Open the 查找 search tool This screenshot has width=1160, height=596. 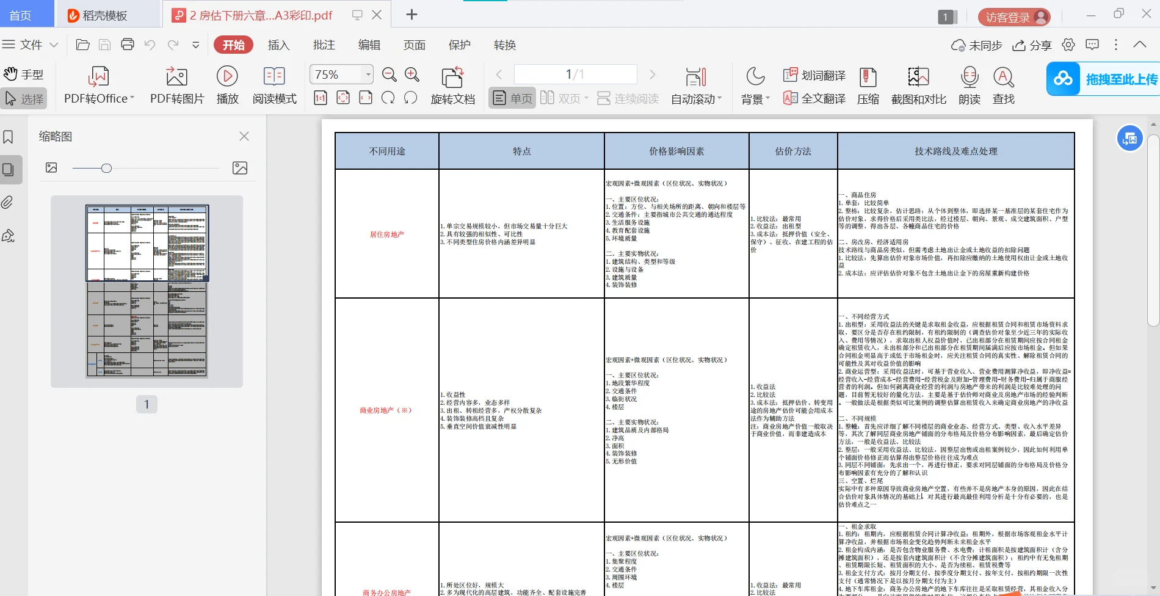[x=1004, y=85]
